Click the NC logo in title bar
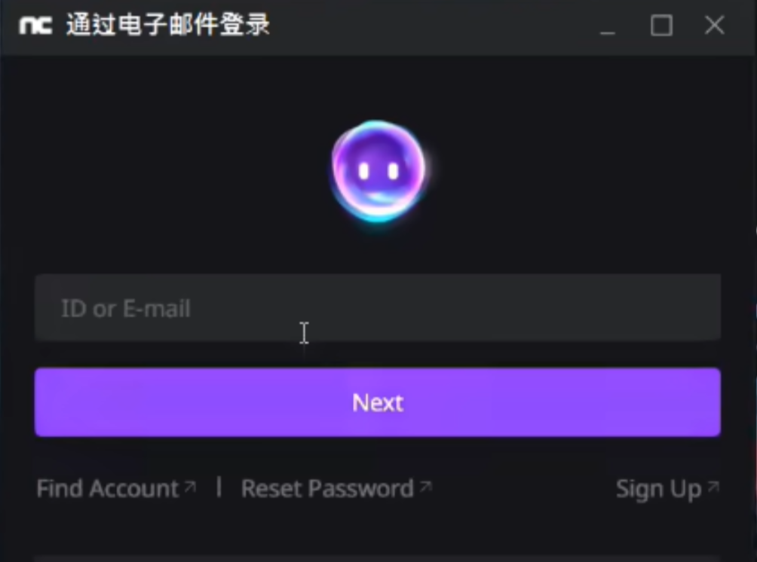This screenshot has width=757, height=562. coord(35,25)
